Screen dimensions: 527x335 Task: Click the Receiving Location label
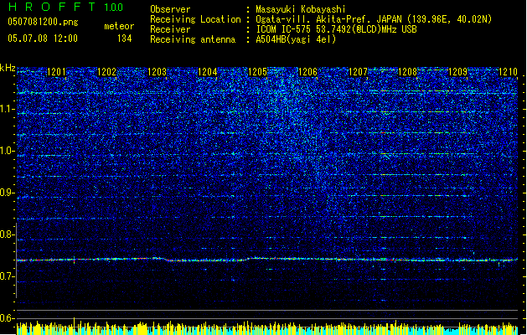point(195,19)
